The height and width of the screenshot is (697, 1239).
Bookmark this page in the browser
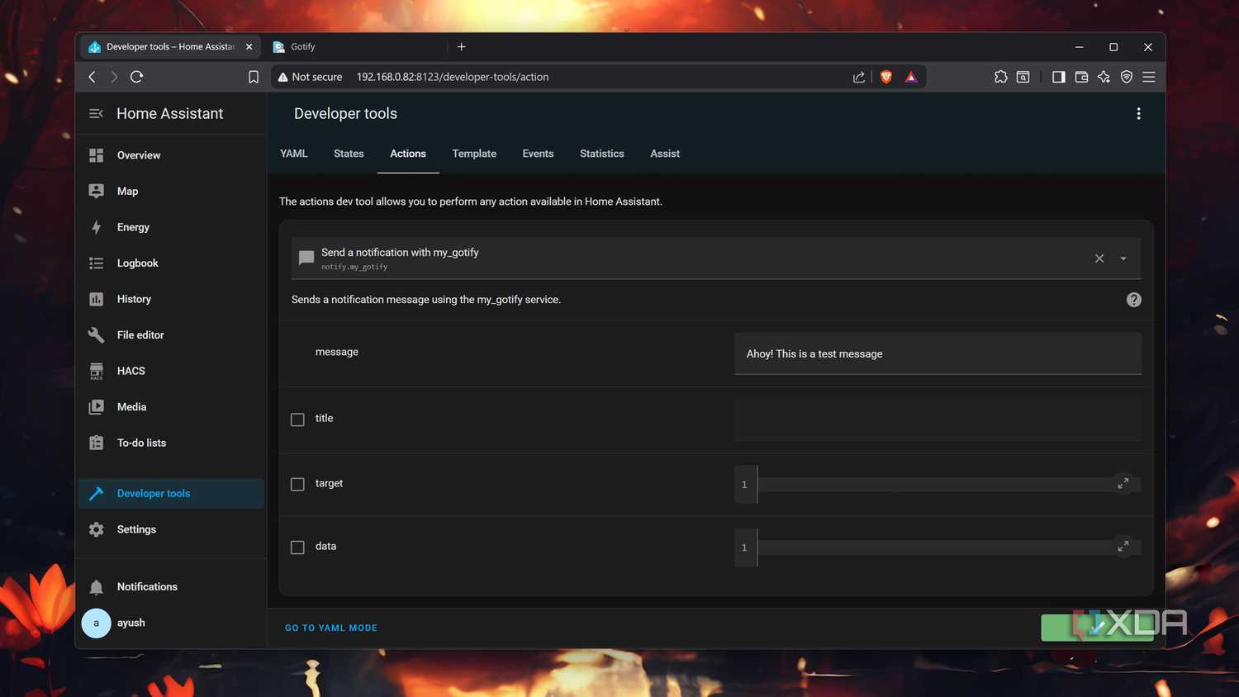tap(254, 77)
